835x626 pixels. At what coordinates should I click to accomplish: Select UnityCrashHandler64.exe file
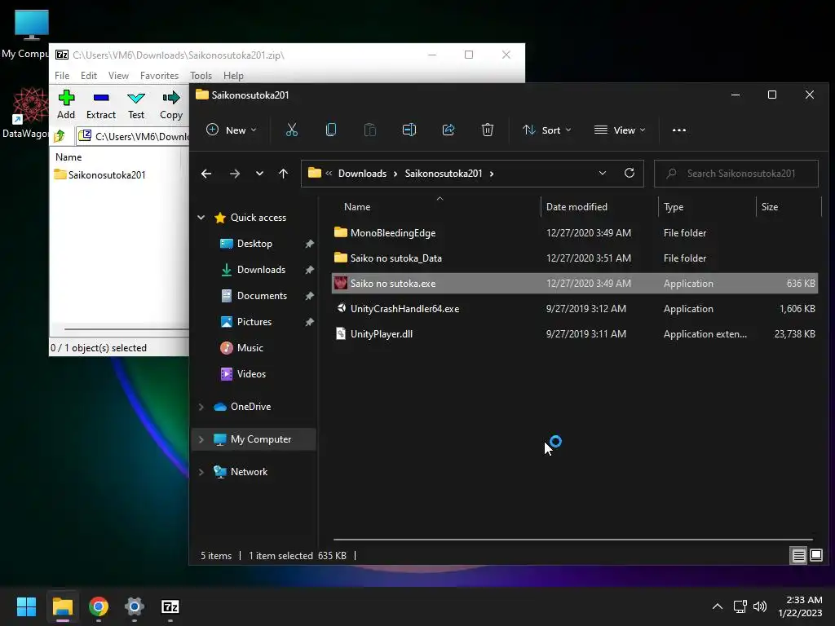[575, 309]
